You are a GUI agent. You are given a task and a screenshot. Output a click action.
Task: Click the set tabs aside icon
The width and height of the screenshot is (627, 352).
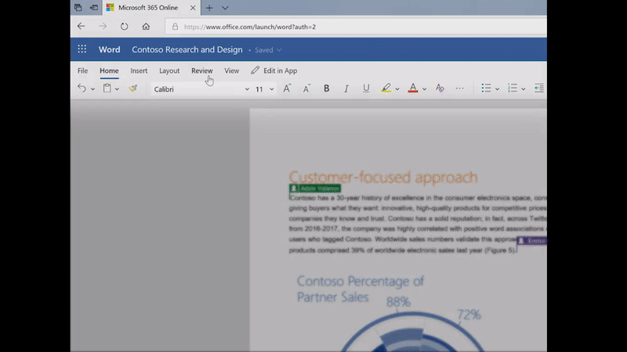point(94,8)
